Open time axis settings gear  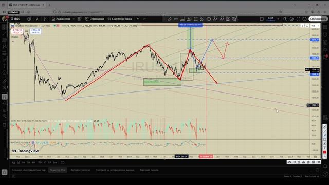[x=315, y=157]
